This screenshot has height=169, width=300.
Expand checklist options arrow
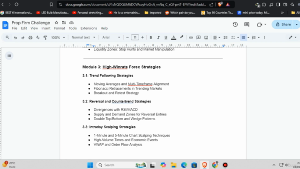pyautogui.click(x=238, y=38)
